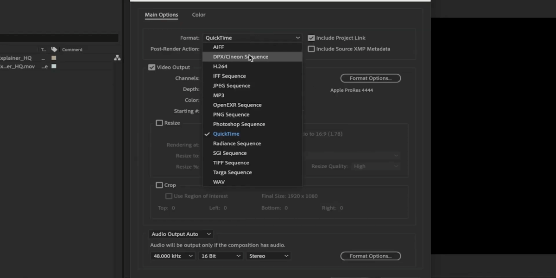
Task: Enable the Resize checkbox
Action: tap(159, 123)
